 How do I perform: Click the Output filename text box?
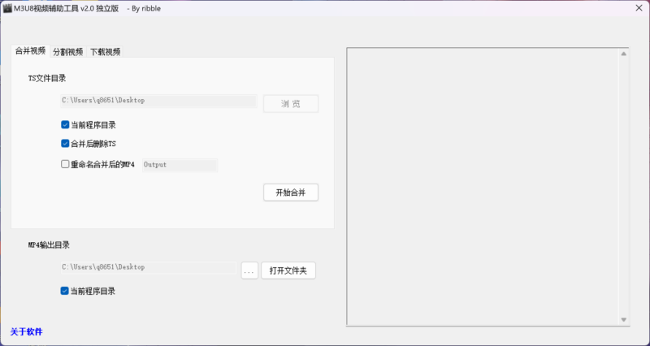point(179,165)
